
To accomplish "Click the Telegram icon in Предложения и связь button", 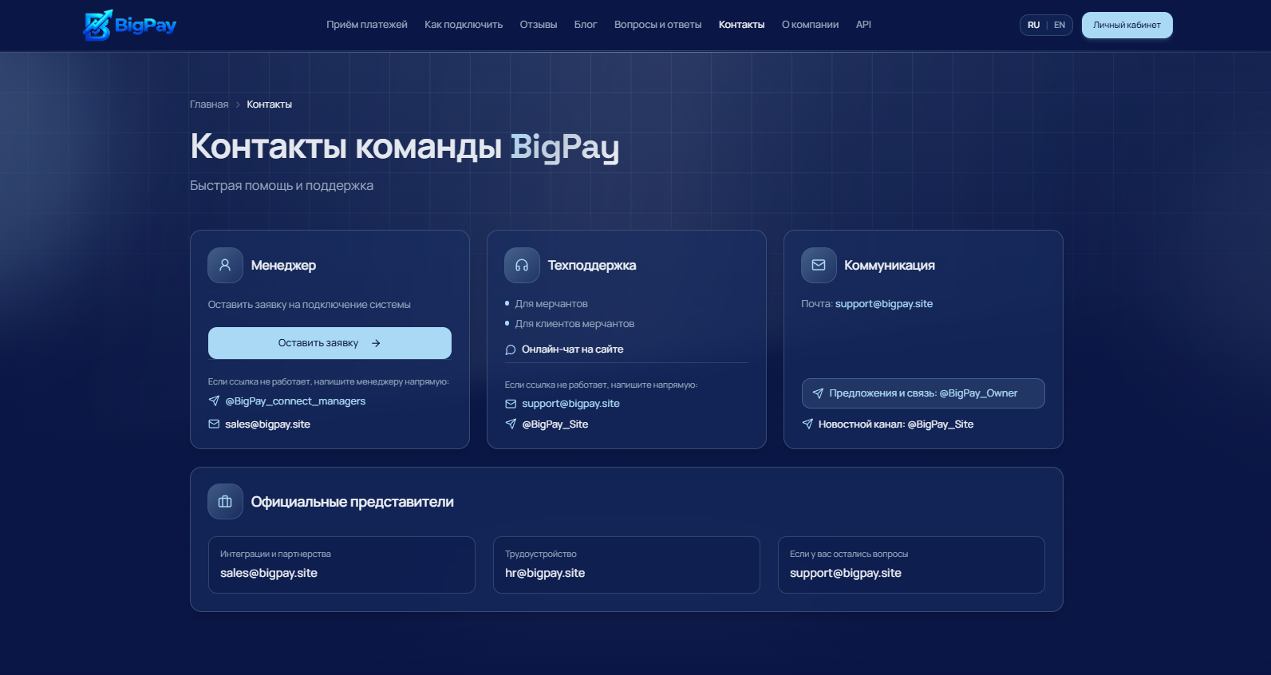I will [x=818, y=393].
